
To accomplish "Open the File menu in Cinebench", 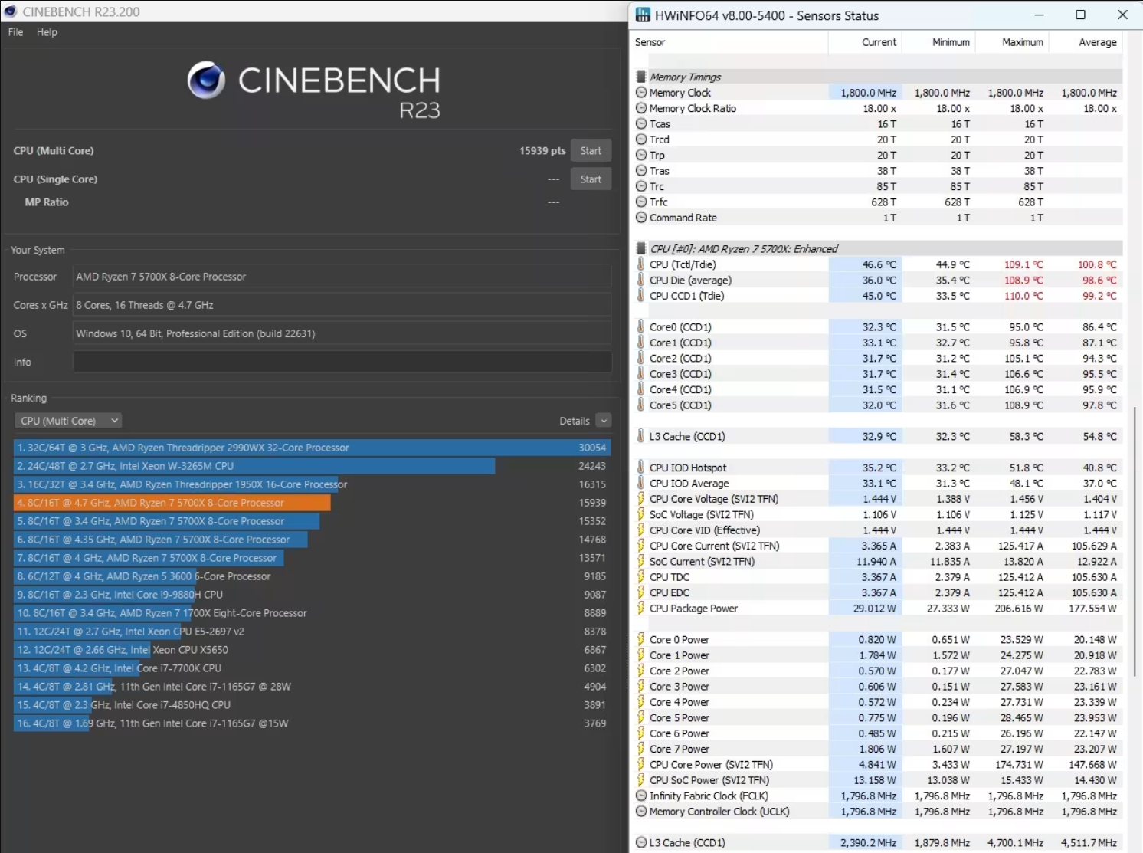I will coord(14,32).
